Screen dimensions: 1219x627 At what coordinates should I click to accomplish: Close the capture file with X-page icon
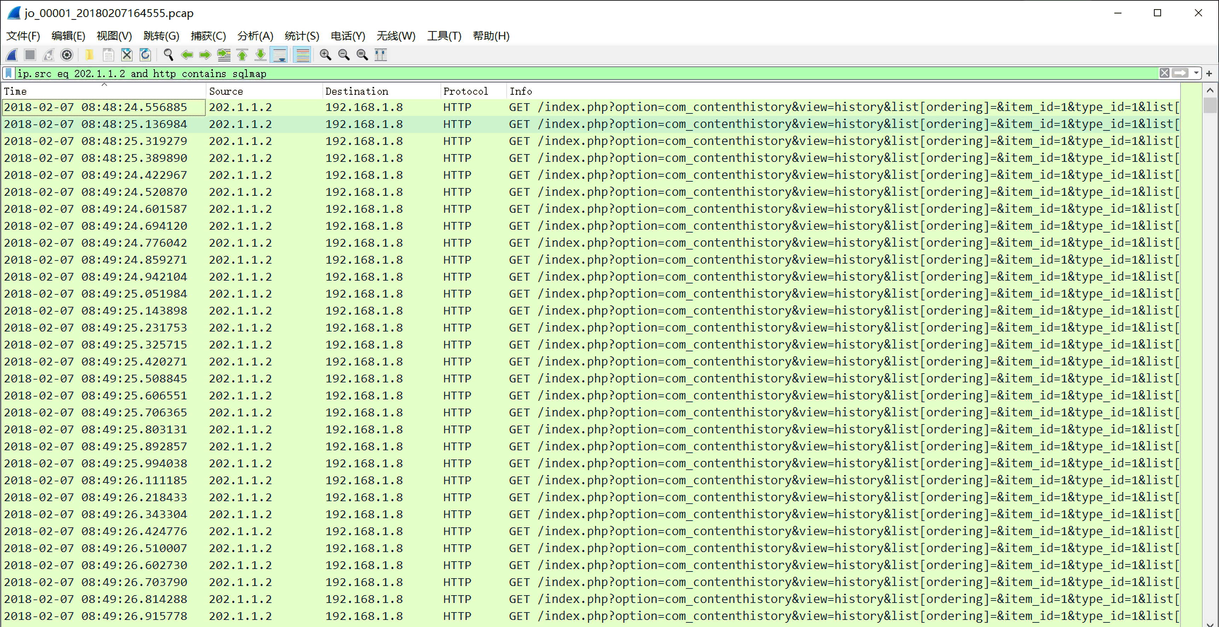127,55
